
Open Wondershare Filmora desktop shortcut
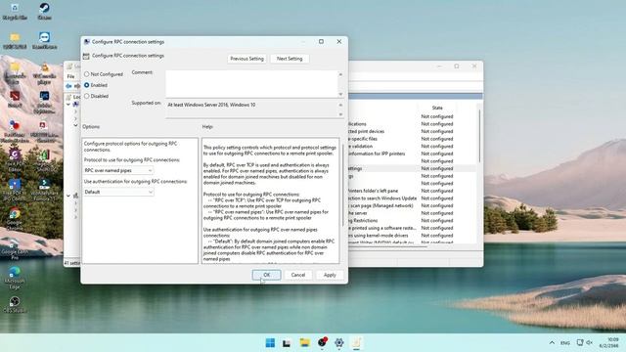point(44,190)
